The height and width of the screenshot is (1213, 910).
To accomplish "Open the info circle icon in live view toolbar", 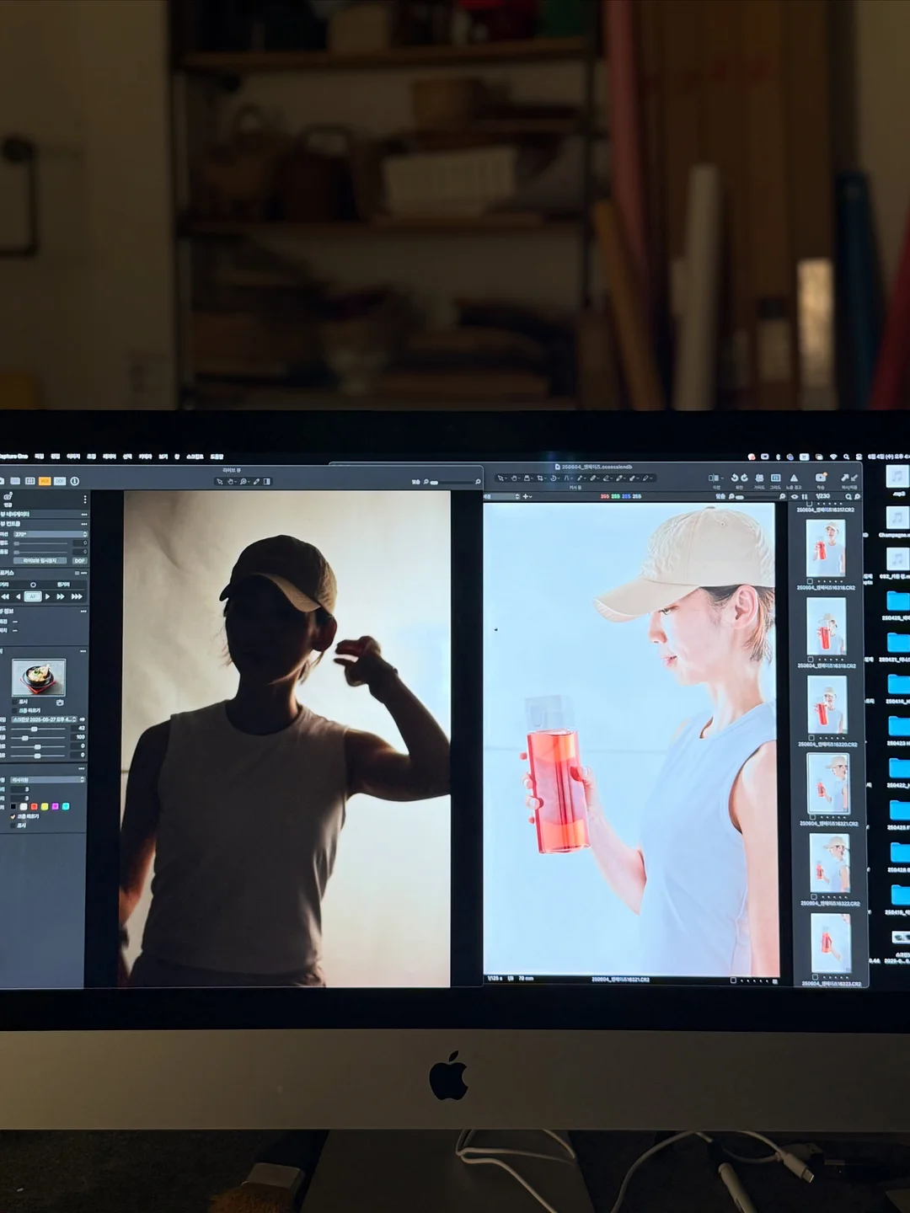I will click(x=75, y=481).
